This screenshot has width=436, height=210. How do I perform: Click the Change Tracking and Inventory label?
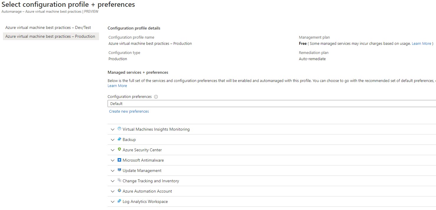pyautogui.click(x=151, y=181)
